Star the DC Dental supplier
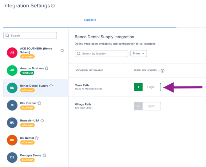 [x=37, y=138]
